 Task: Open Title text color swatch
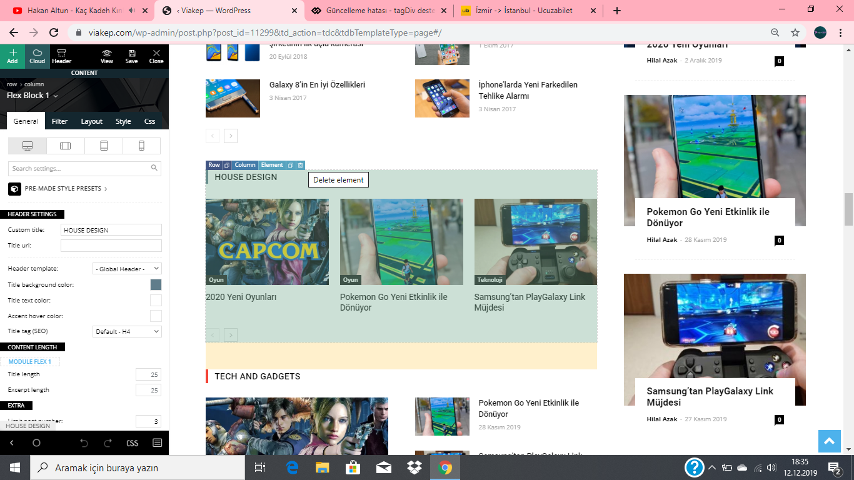156,300
